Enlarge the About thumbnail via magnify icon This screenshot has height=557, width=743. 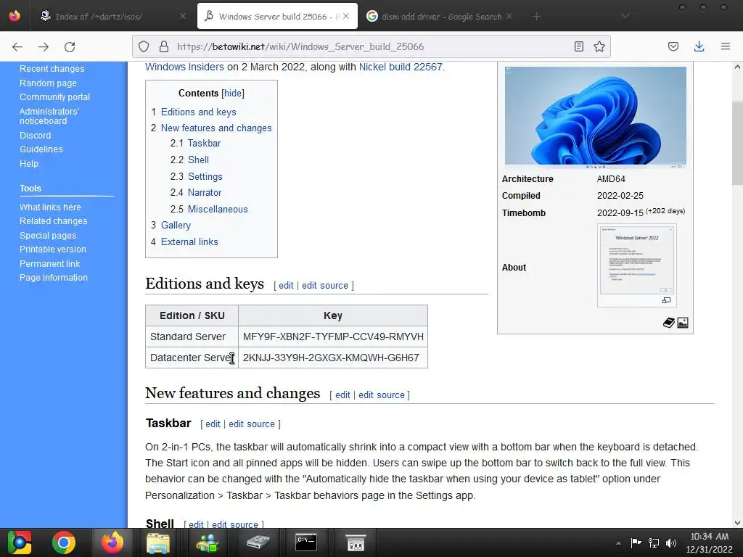click(x=666, y=300)
